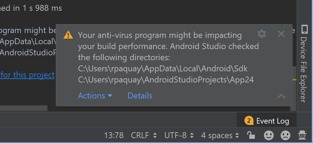Click the yellow warning stripe marker
The height and width of the screenshot is (143, 313).
(295, 80)
